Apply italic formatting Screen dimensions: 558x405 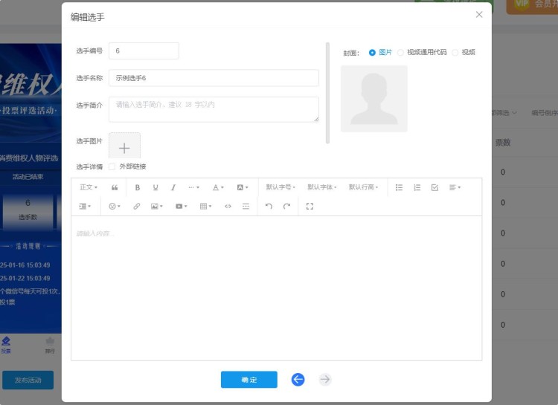click(173, 187)
